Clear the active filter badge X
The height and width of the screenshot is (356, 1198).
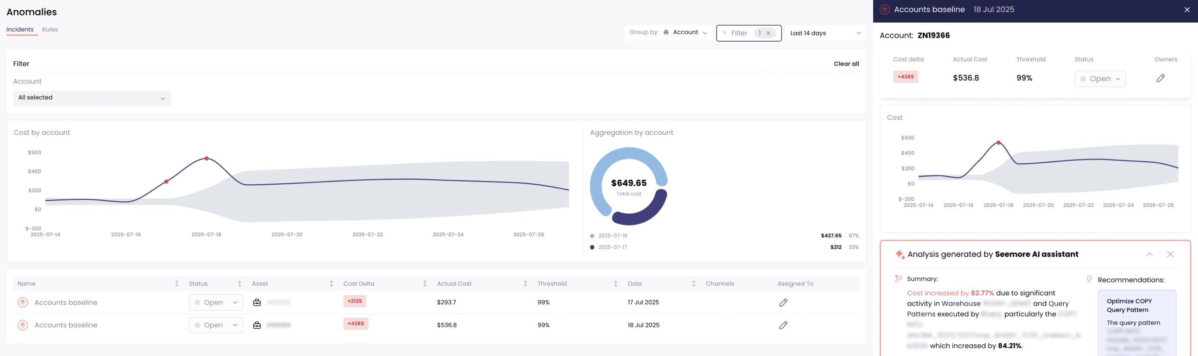(x=768, y=33)
